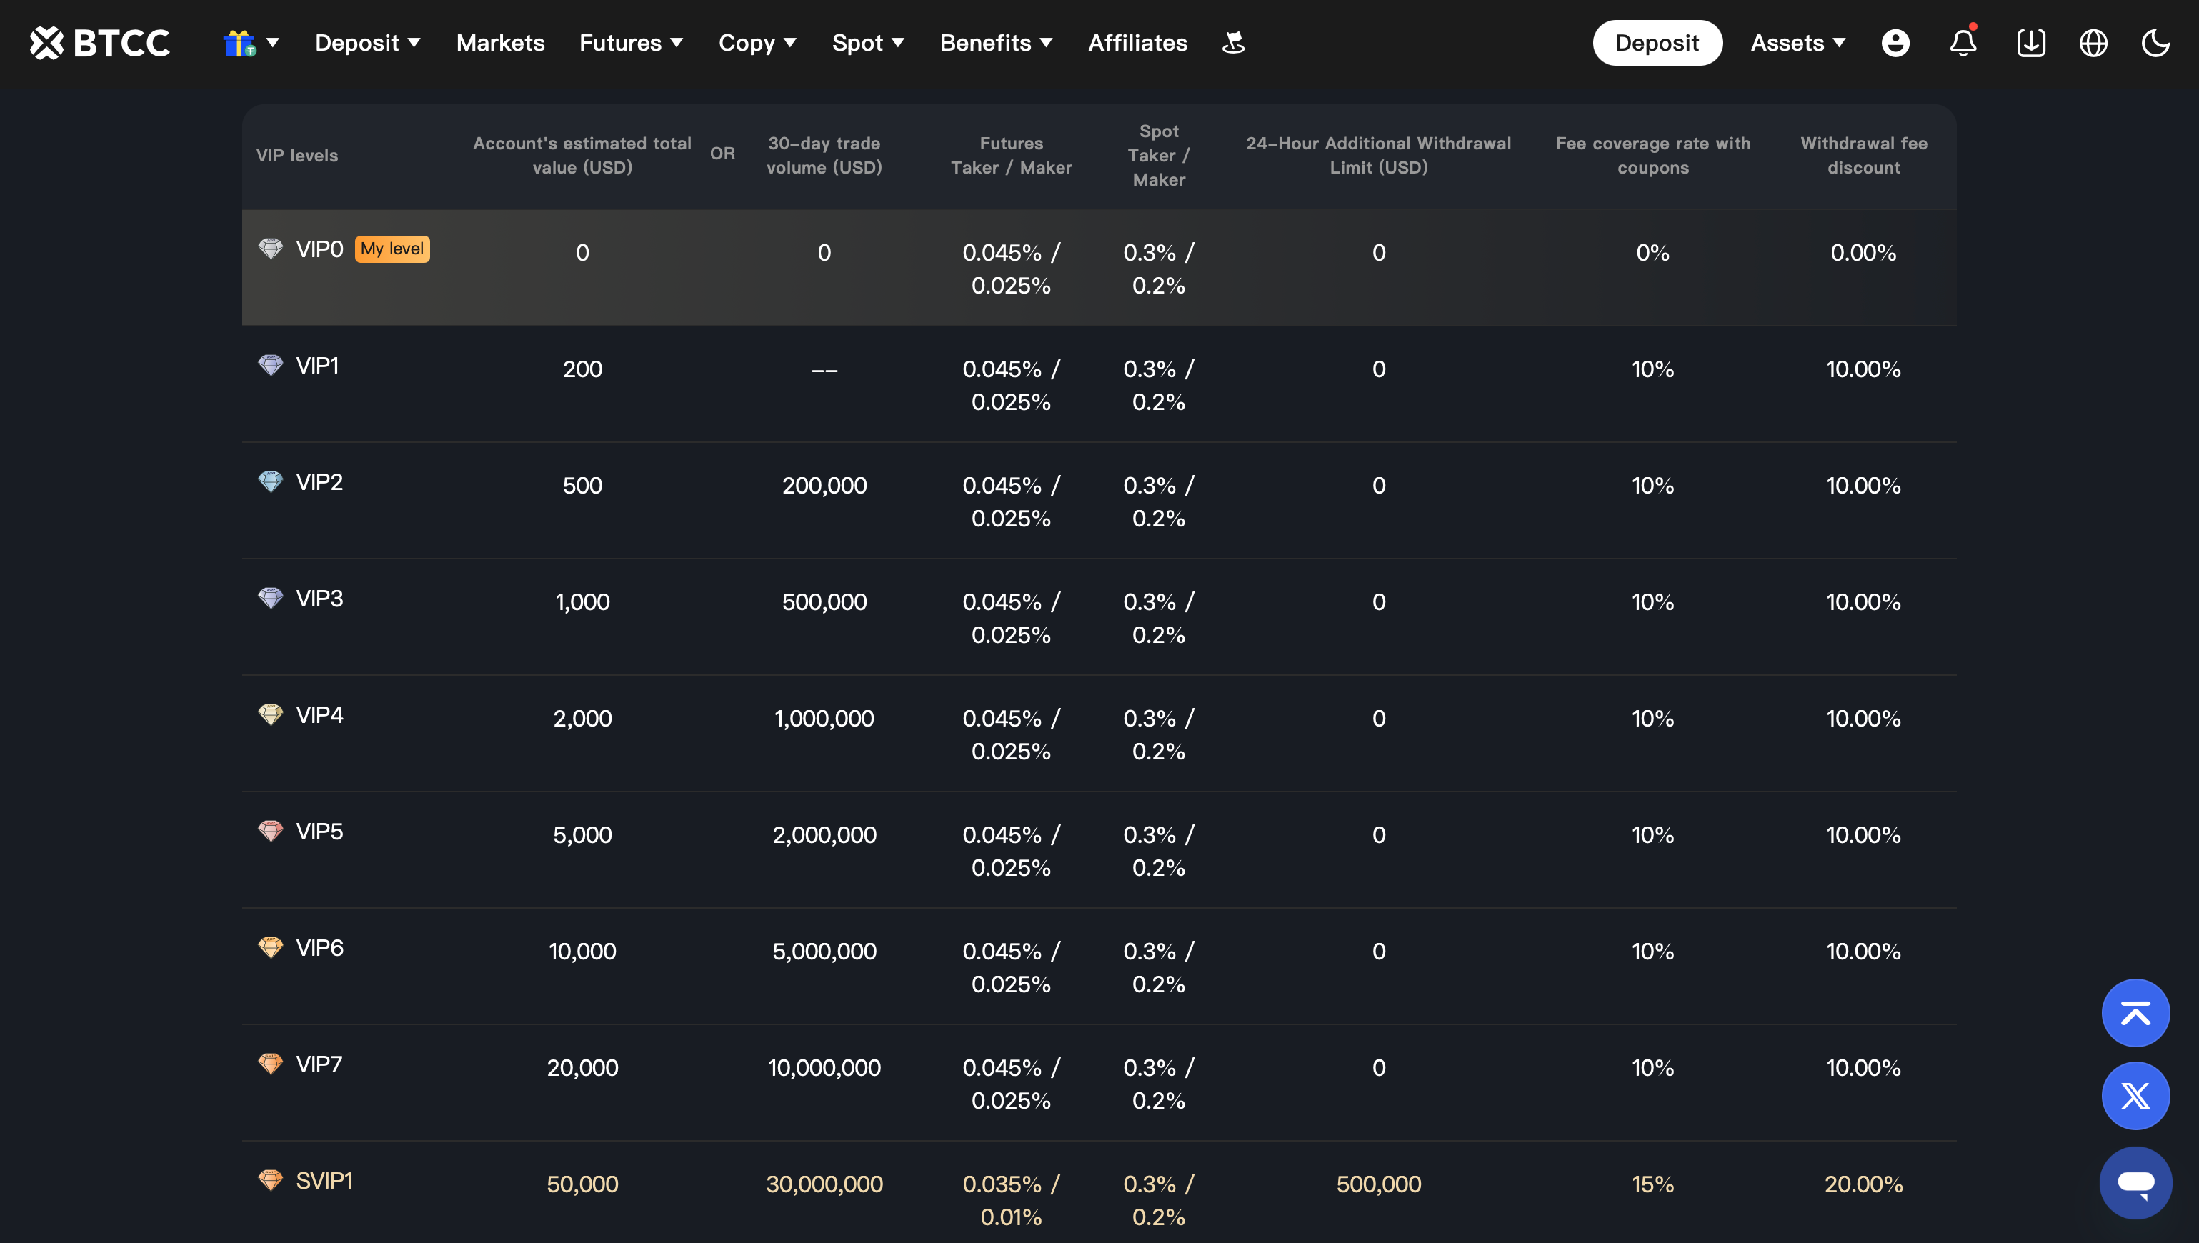Select the 30,000,000 trade volume cell
Image resolution: width=2199 pixels, height=1243 pixels.
click(824, 1184)
